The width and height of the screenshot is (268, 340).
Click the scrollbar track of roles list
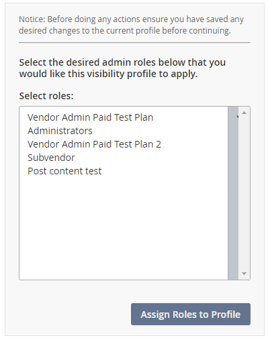(x=244, y=193)
